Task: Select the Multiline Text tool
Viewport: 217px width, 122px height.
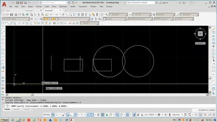Action: 3,92
